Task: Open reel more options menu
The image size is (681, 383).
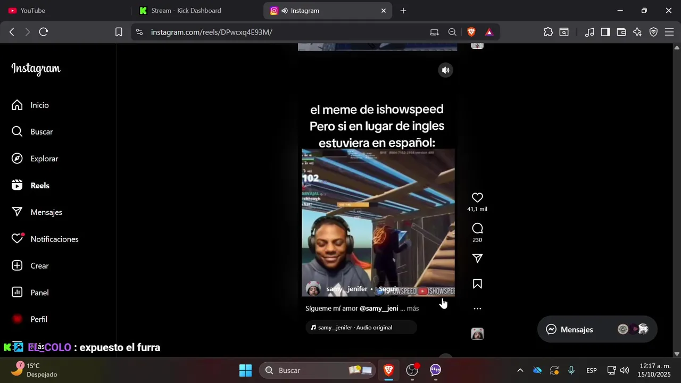Action: tap(477, 309)
